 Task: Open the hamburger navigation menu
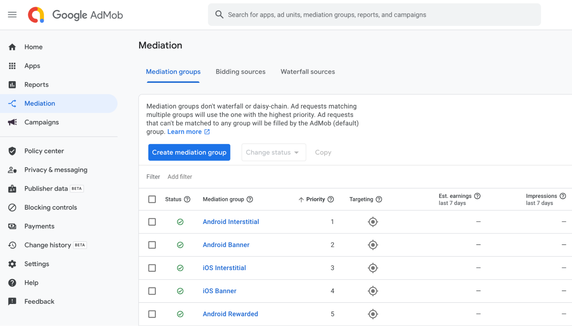(12, 15)
